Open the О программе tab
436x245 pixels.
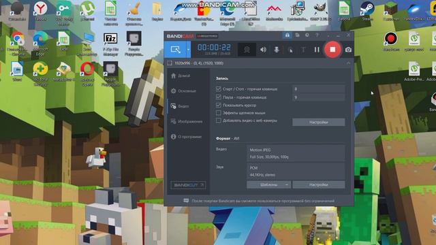click(x=186, y=137)
